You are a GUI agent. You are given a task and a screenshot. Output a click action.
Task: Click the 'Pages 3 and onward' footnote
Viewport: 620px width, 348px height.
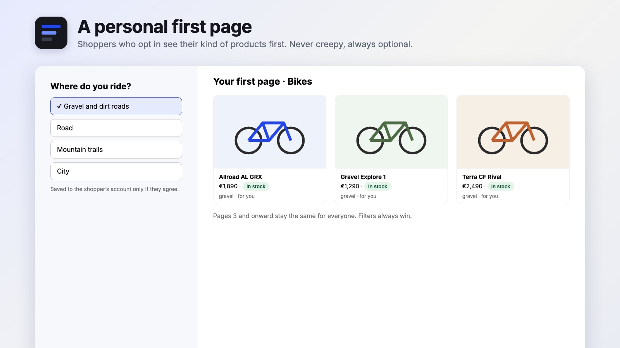coord(312,216)
